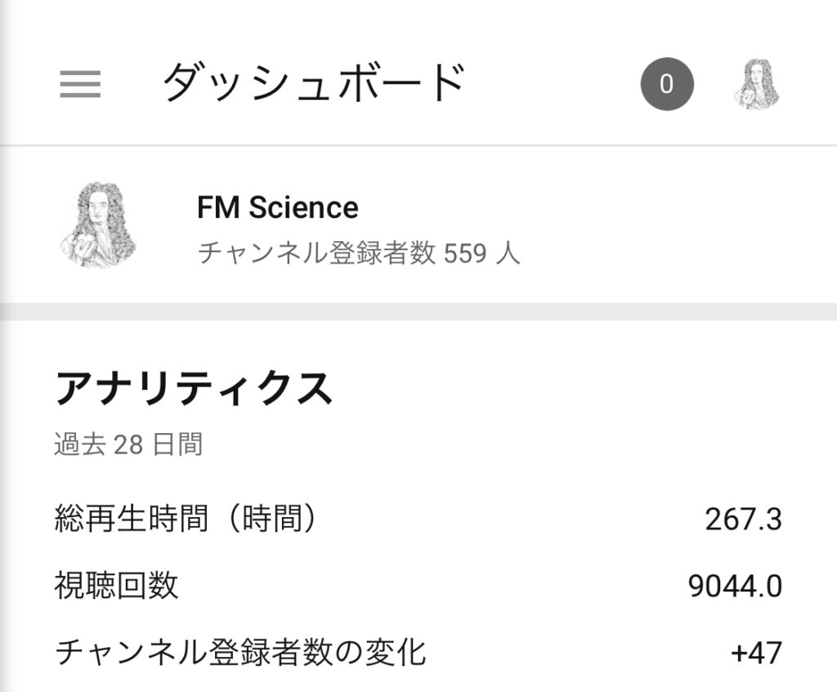Click the 総再生時間（時間） metric label
837x692 pixels.
pos(186,519)
